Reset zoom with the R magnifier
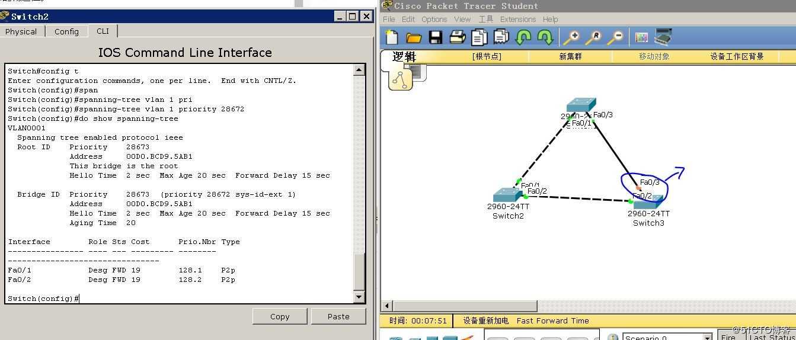This screenshot has height=340, width=796. (x=593, y=38)
